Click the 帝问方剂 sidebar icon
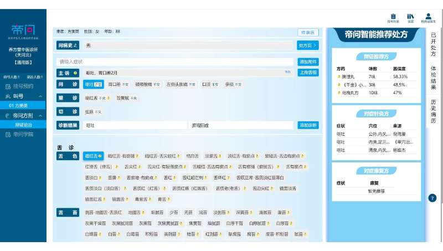The height and width of the screenshot is (251, 443). (x=8, y=116)
